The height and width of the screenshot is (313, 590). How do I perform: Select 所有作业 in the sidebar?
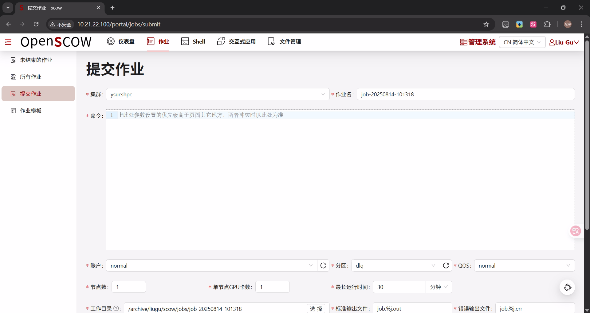tap(30, 77)
